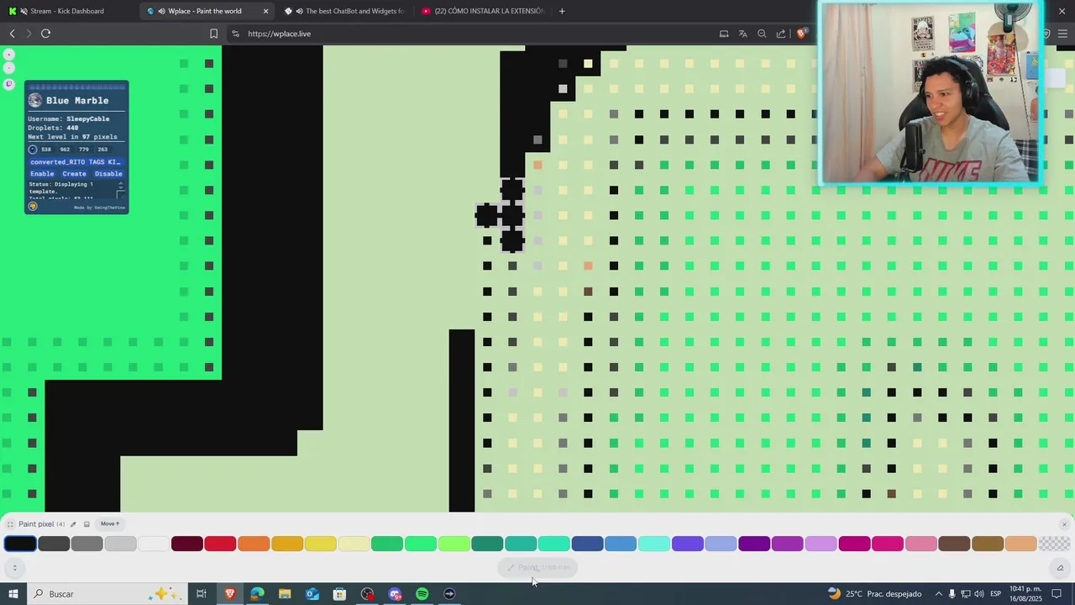Switch to The best ChatBot and Widgets tab
This screenshot has height=605, width=1075.
(344, 11)
